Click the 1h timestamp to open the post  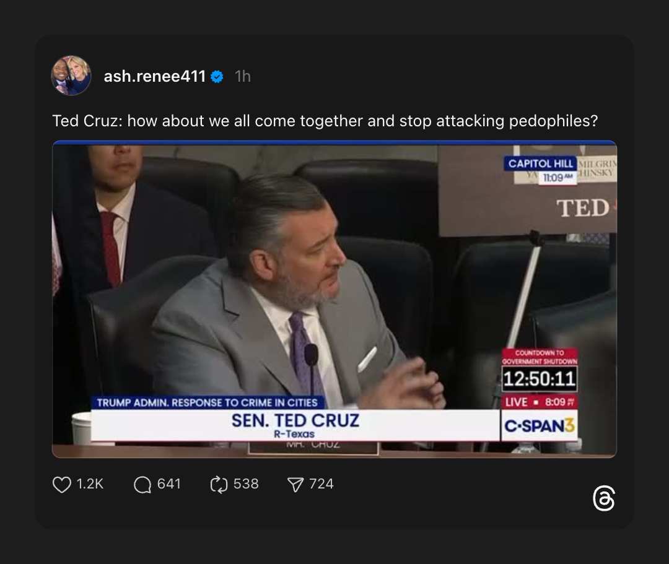click(x=243, y=76)
